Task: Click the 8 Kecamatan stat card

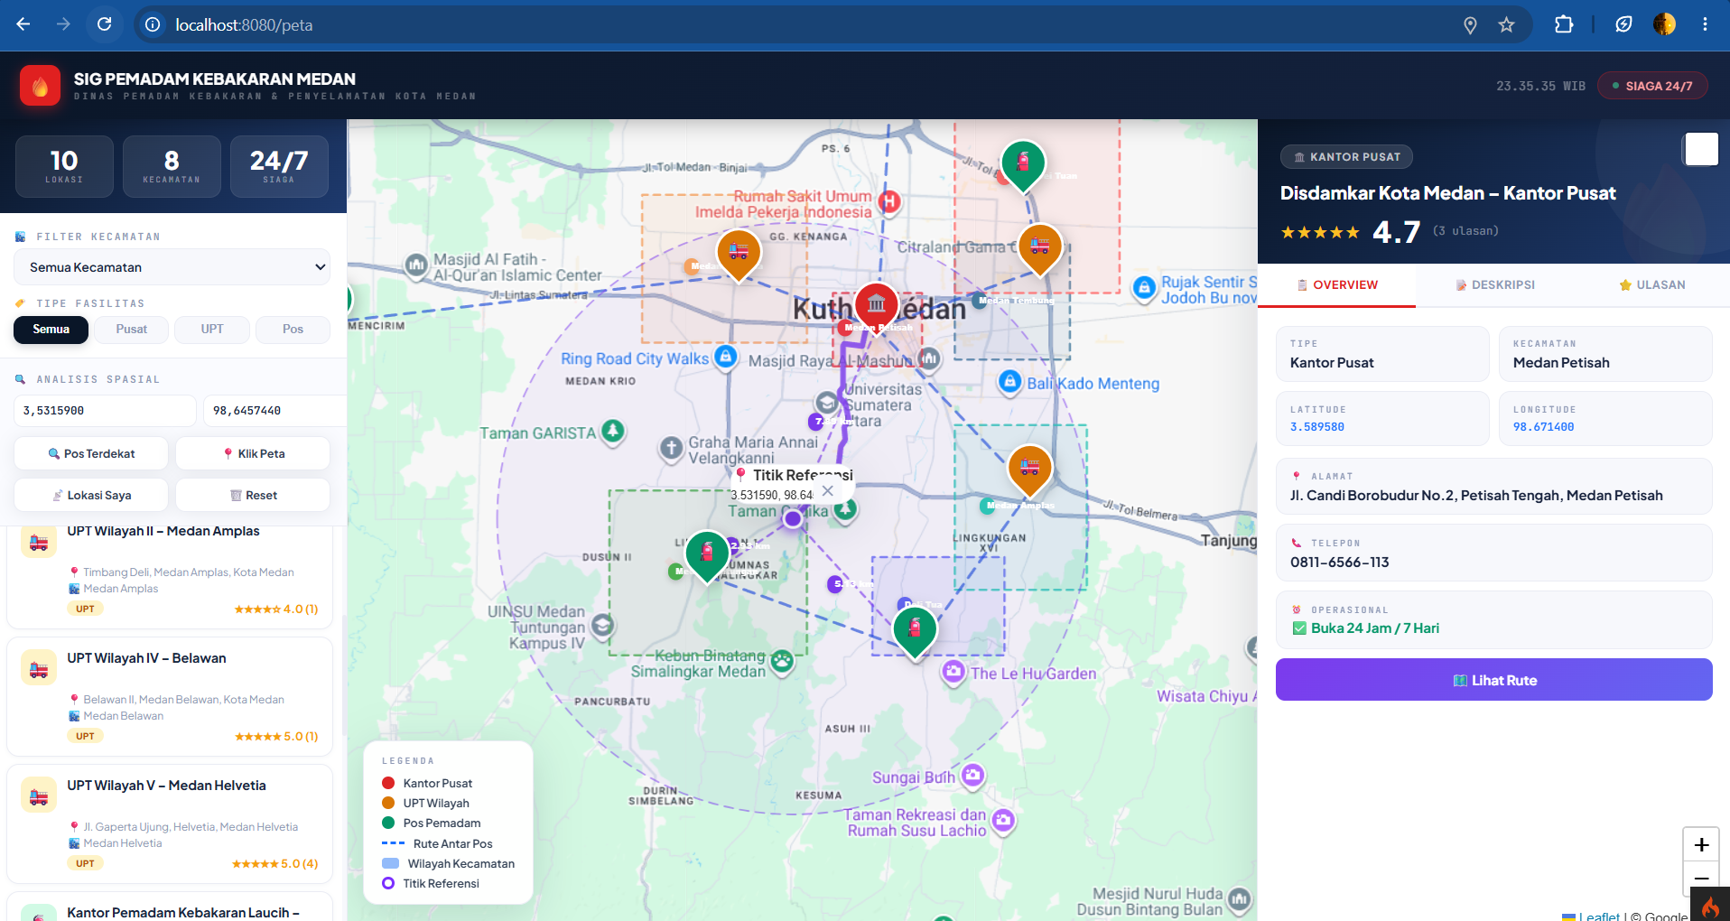Action: [x=172, y=166]
